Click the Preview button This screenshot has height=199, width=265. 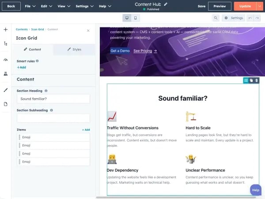[x=220, y=6]
